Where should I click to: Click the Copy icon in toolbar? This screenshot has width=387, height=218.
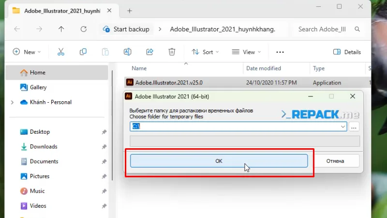point(83,52)
